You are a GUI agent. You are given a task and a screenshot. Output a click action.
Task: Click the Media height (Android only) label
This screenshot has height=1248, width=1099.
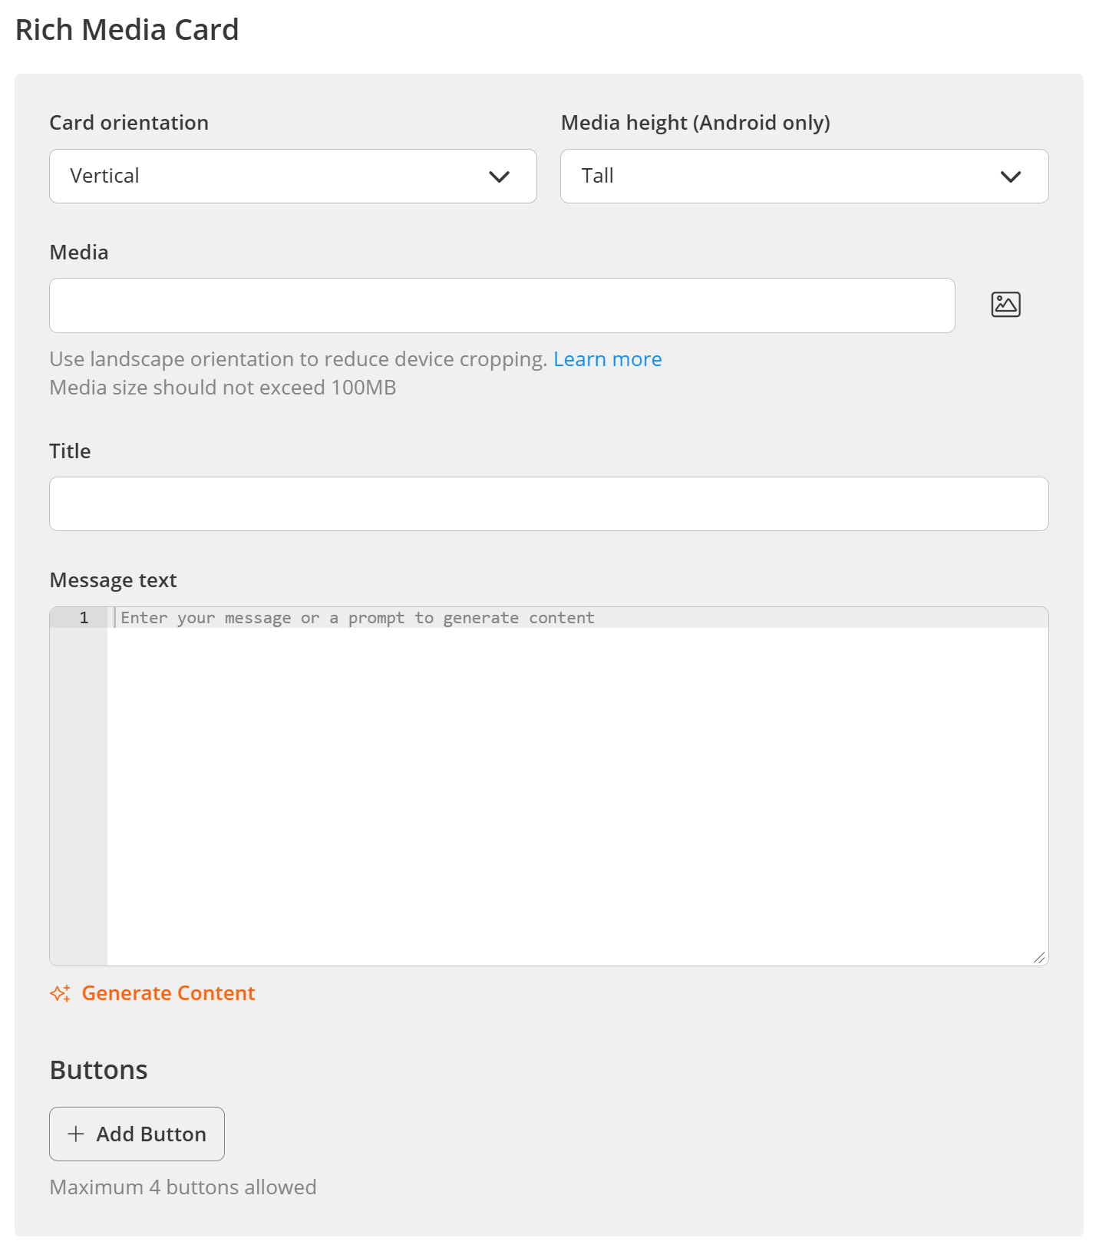(695, 123)
